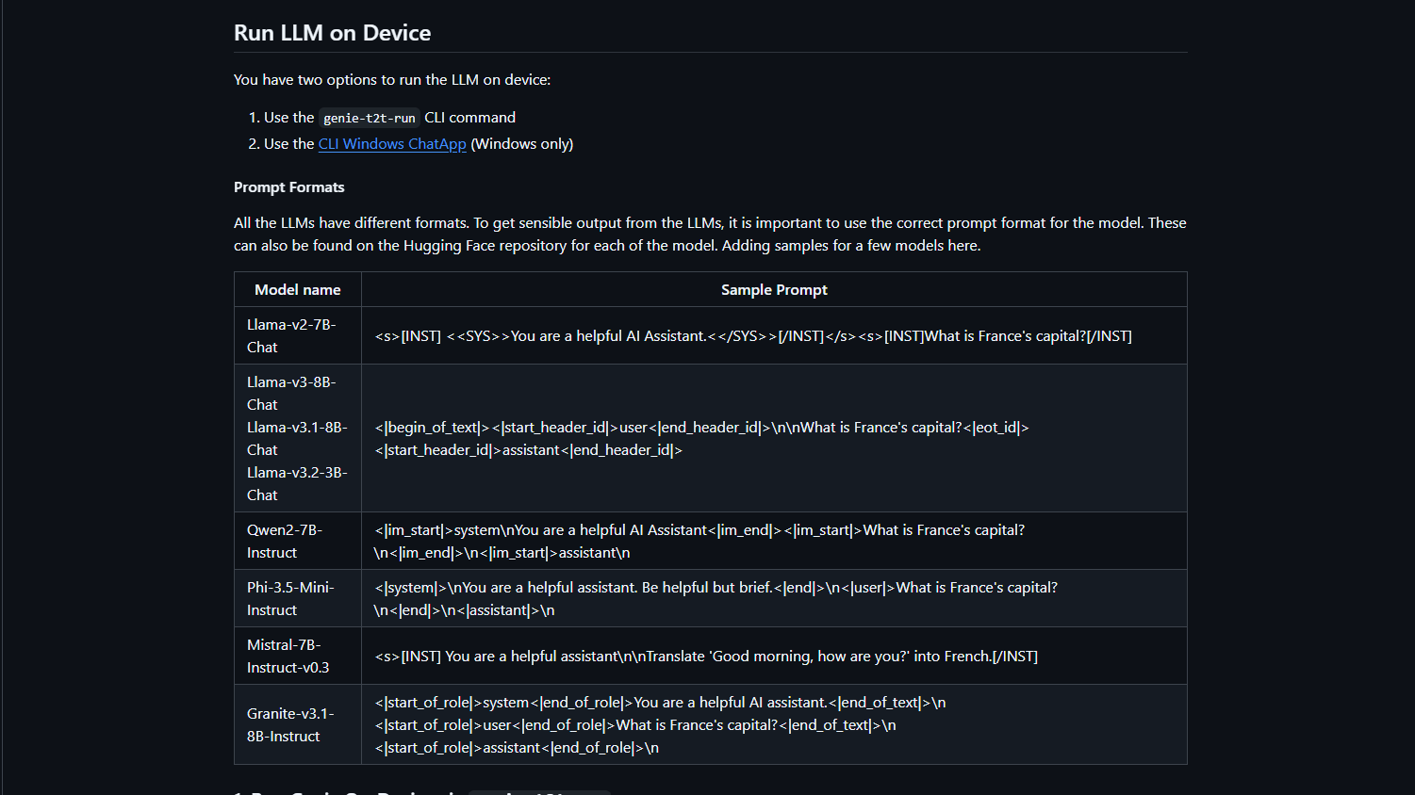1415x795 pixels.
Task: Click the Sample Prompt column header
Action: coord(774,289)
